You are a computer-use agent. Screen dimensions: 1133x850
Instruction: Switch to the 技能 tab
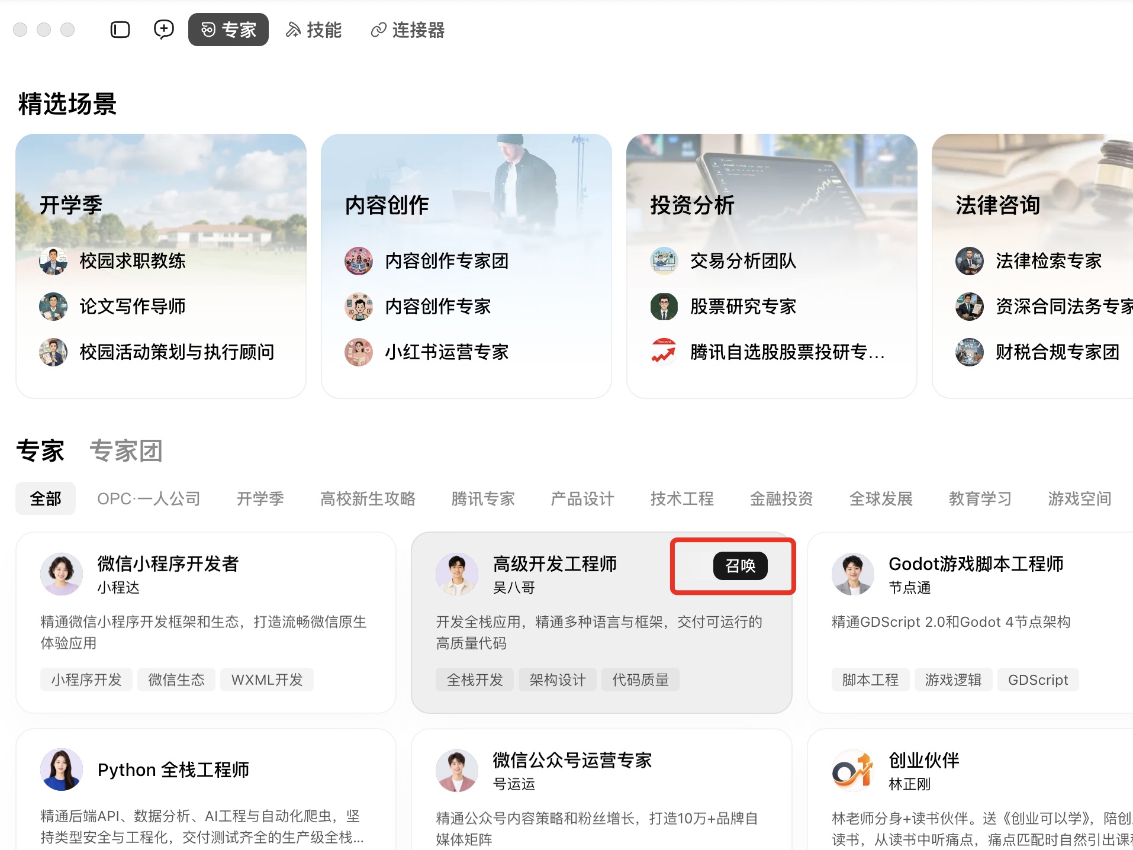coord(314,30)
